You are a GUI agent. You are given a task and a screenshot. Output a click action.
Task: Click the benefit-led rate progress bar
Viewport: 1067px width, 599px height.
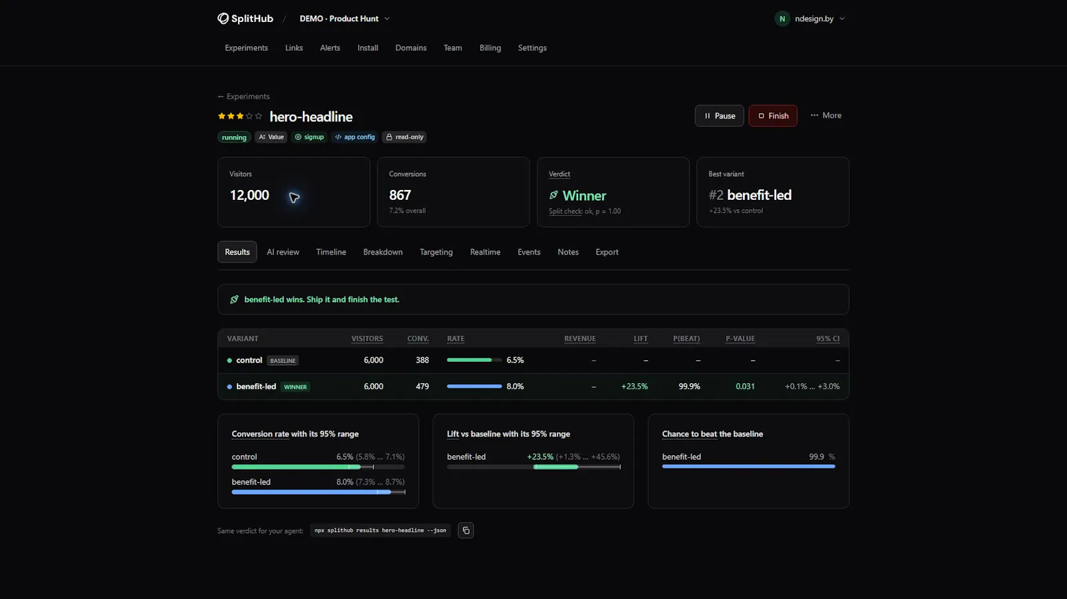[474, 386]
